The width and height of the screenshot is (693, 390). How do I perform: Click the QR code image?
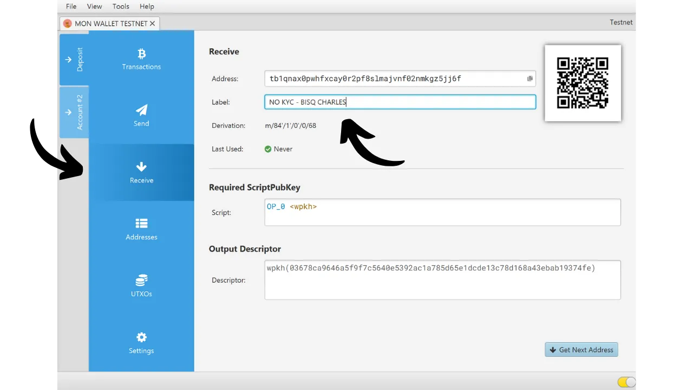pyautogui.click(x=583, y=83)
